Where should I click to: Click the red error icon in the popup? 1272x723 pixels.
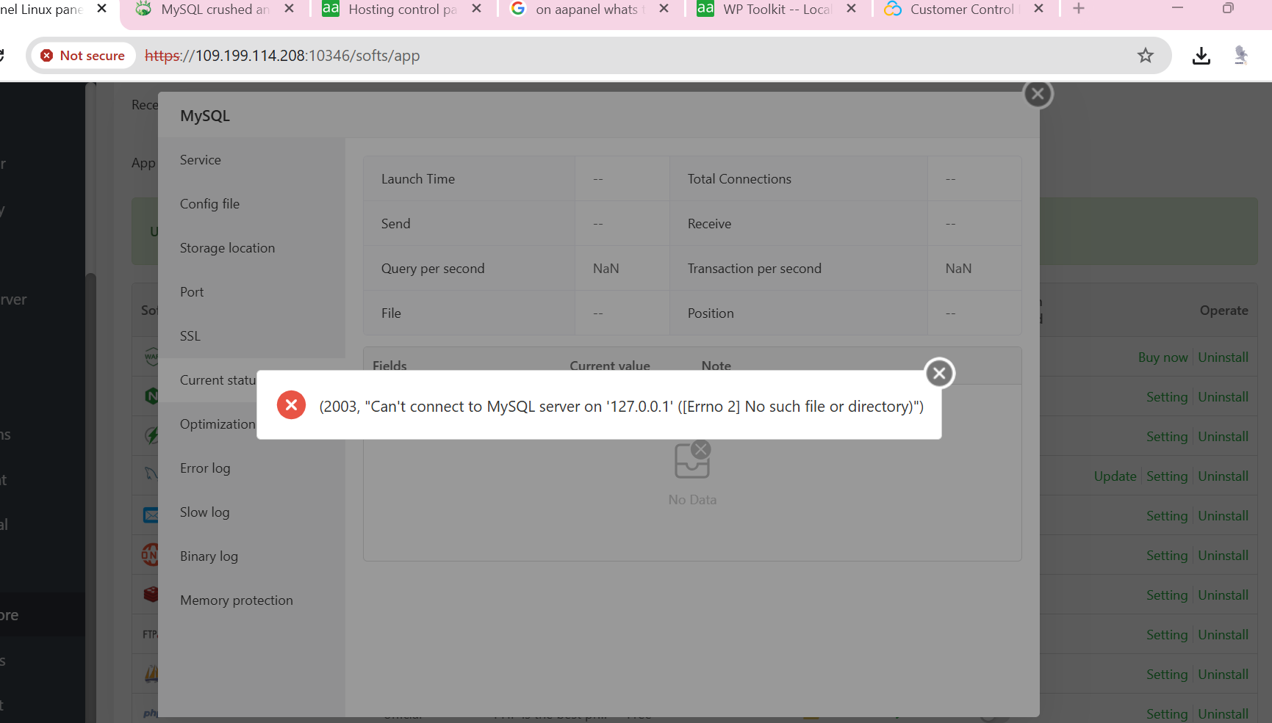(291, 405)
